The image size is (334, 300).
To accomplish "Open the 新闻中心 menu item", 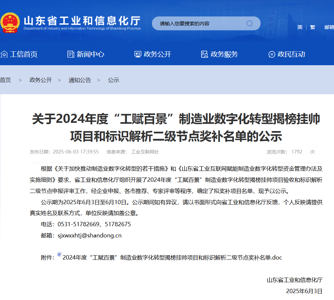I will tap(90, 54).
